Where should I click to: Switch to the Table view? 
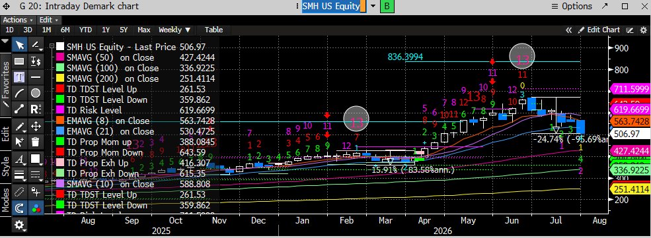pos(213,30)
